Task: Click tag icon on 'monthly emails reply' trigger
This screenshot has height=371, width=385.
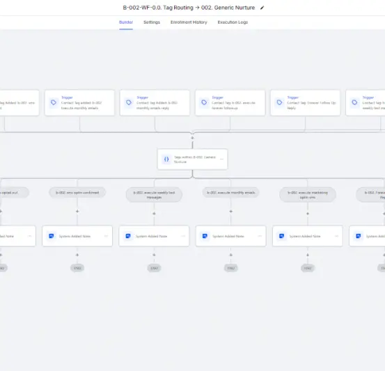Action: [x=129, y=102]
